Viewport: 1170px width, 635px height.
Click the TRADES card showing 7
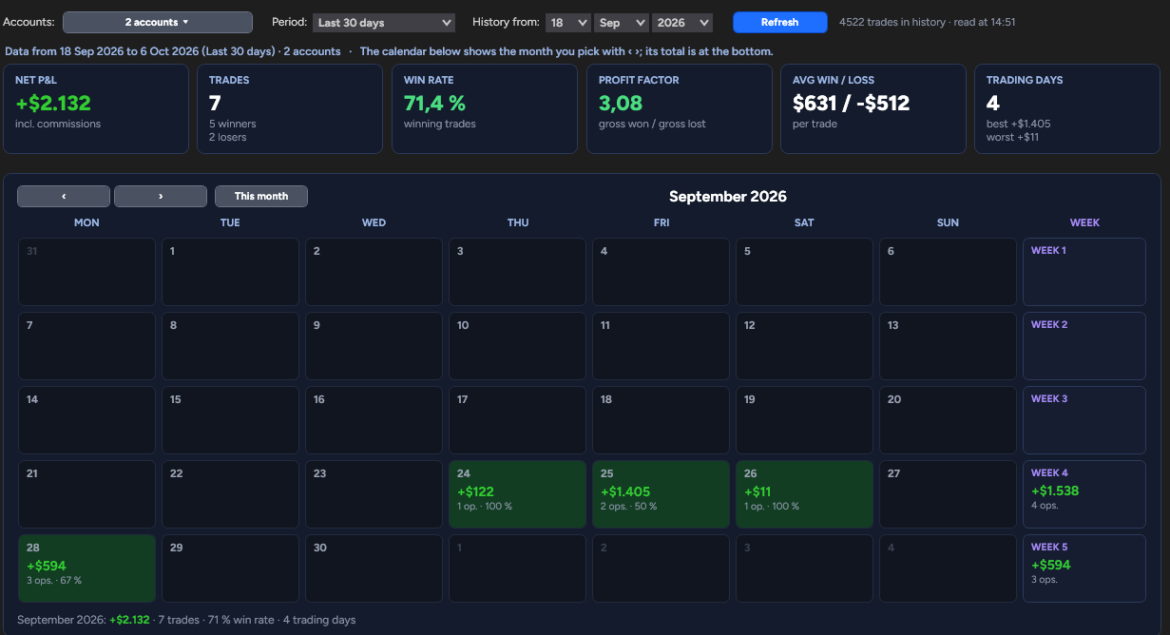[290, 109]
